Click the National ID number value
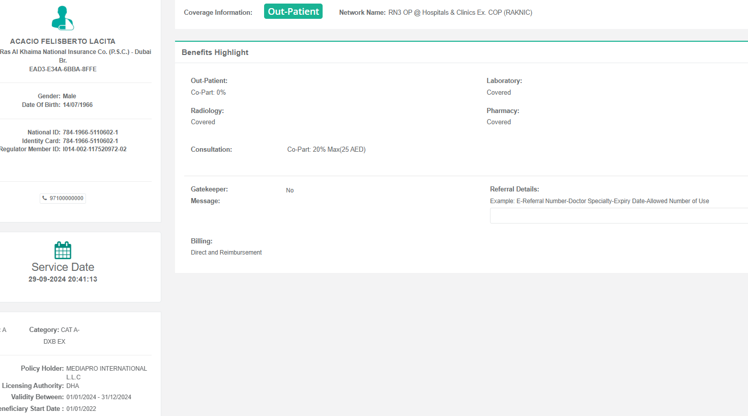 point(90,132)
